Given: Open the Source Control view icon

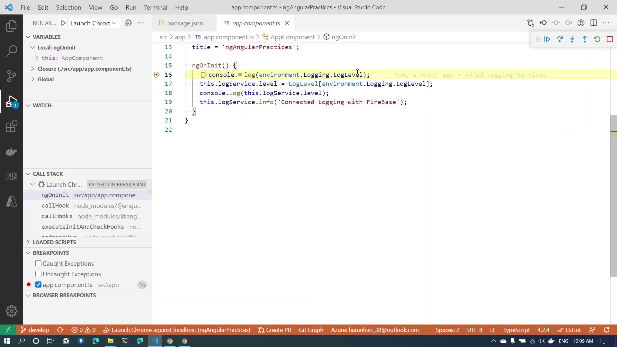Looking at the screenshot, I should [12, 76].
